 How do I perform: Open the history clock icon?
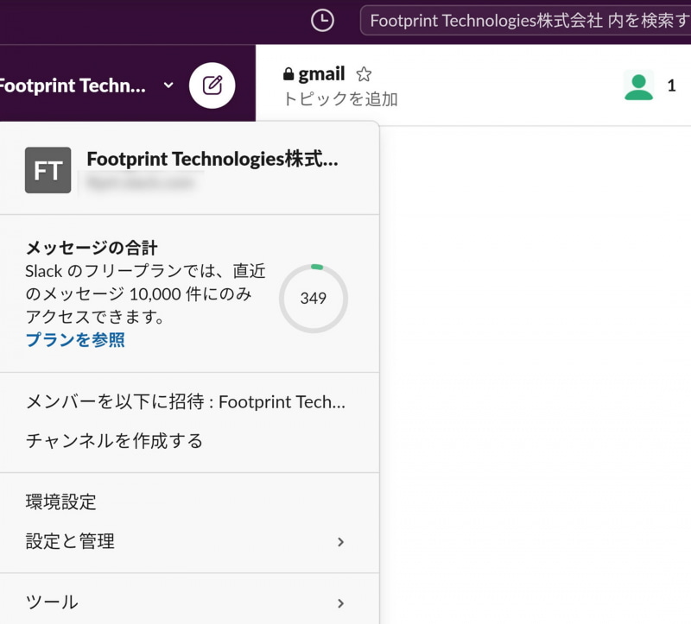tap(322, 21)
